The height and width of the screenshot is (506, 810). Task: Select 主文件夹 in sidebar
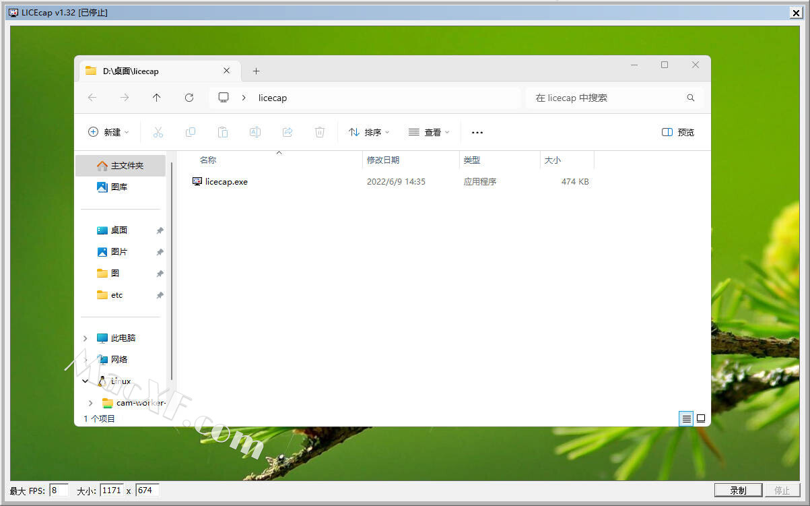(x=121, y=166)
